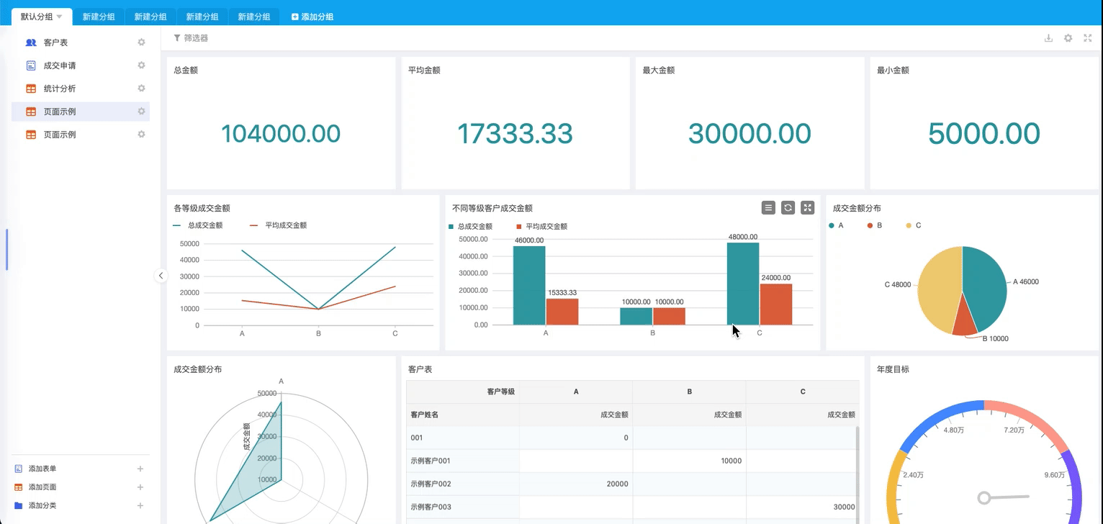Viewport: 1103px width, 524px height.
Task: Click the 5000.00 minimum amount value
Action: pyautogui.click(x=983, y=133)
